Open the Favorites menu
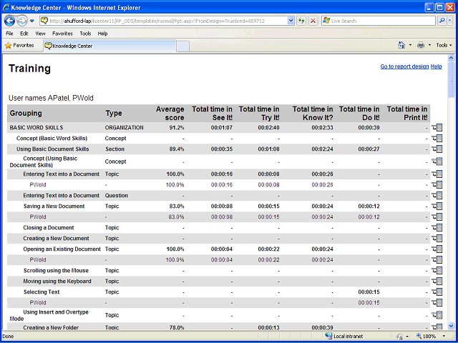The height and width of the screenshot is (343, 458). click(62, 34)
